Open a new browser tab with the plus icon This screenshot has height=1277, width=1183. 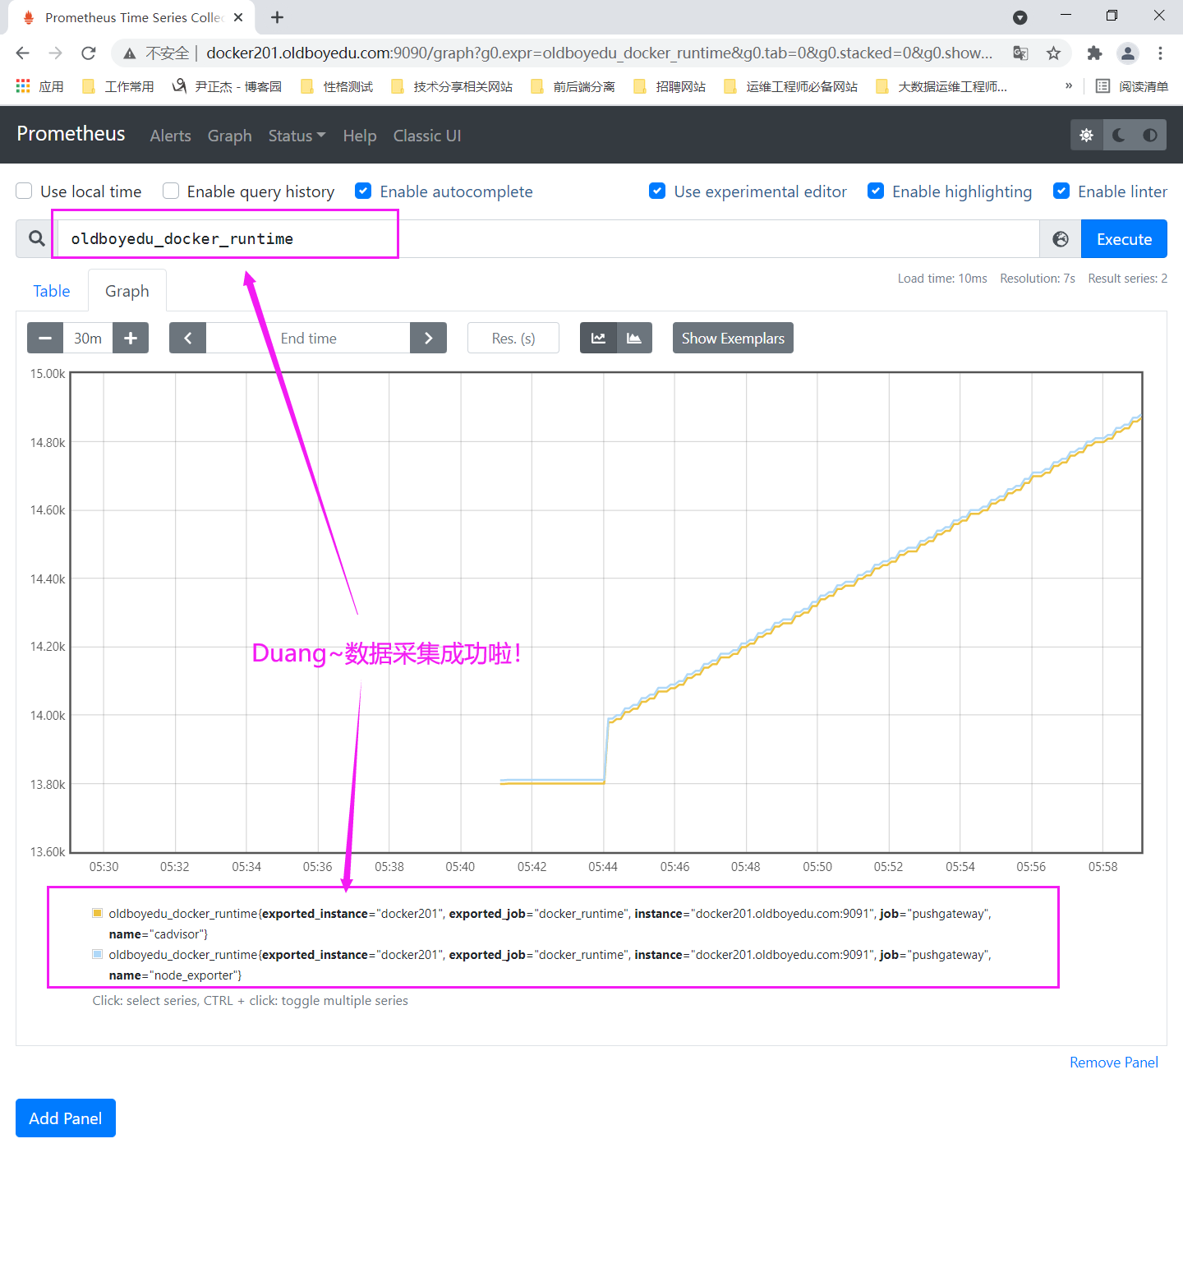click(278, 17)
